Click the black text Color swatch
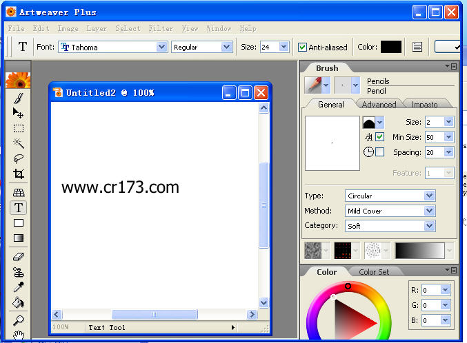The width and height of the screenshot is (467, 343). [390, 47]
